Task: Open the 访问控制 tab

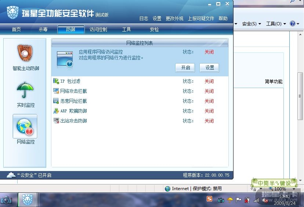Action: [98, 29]
